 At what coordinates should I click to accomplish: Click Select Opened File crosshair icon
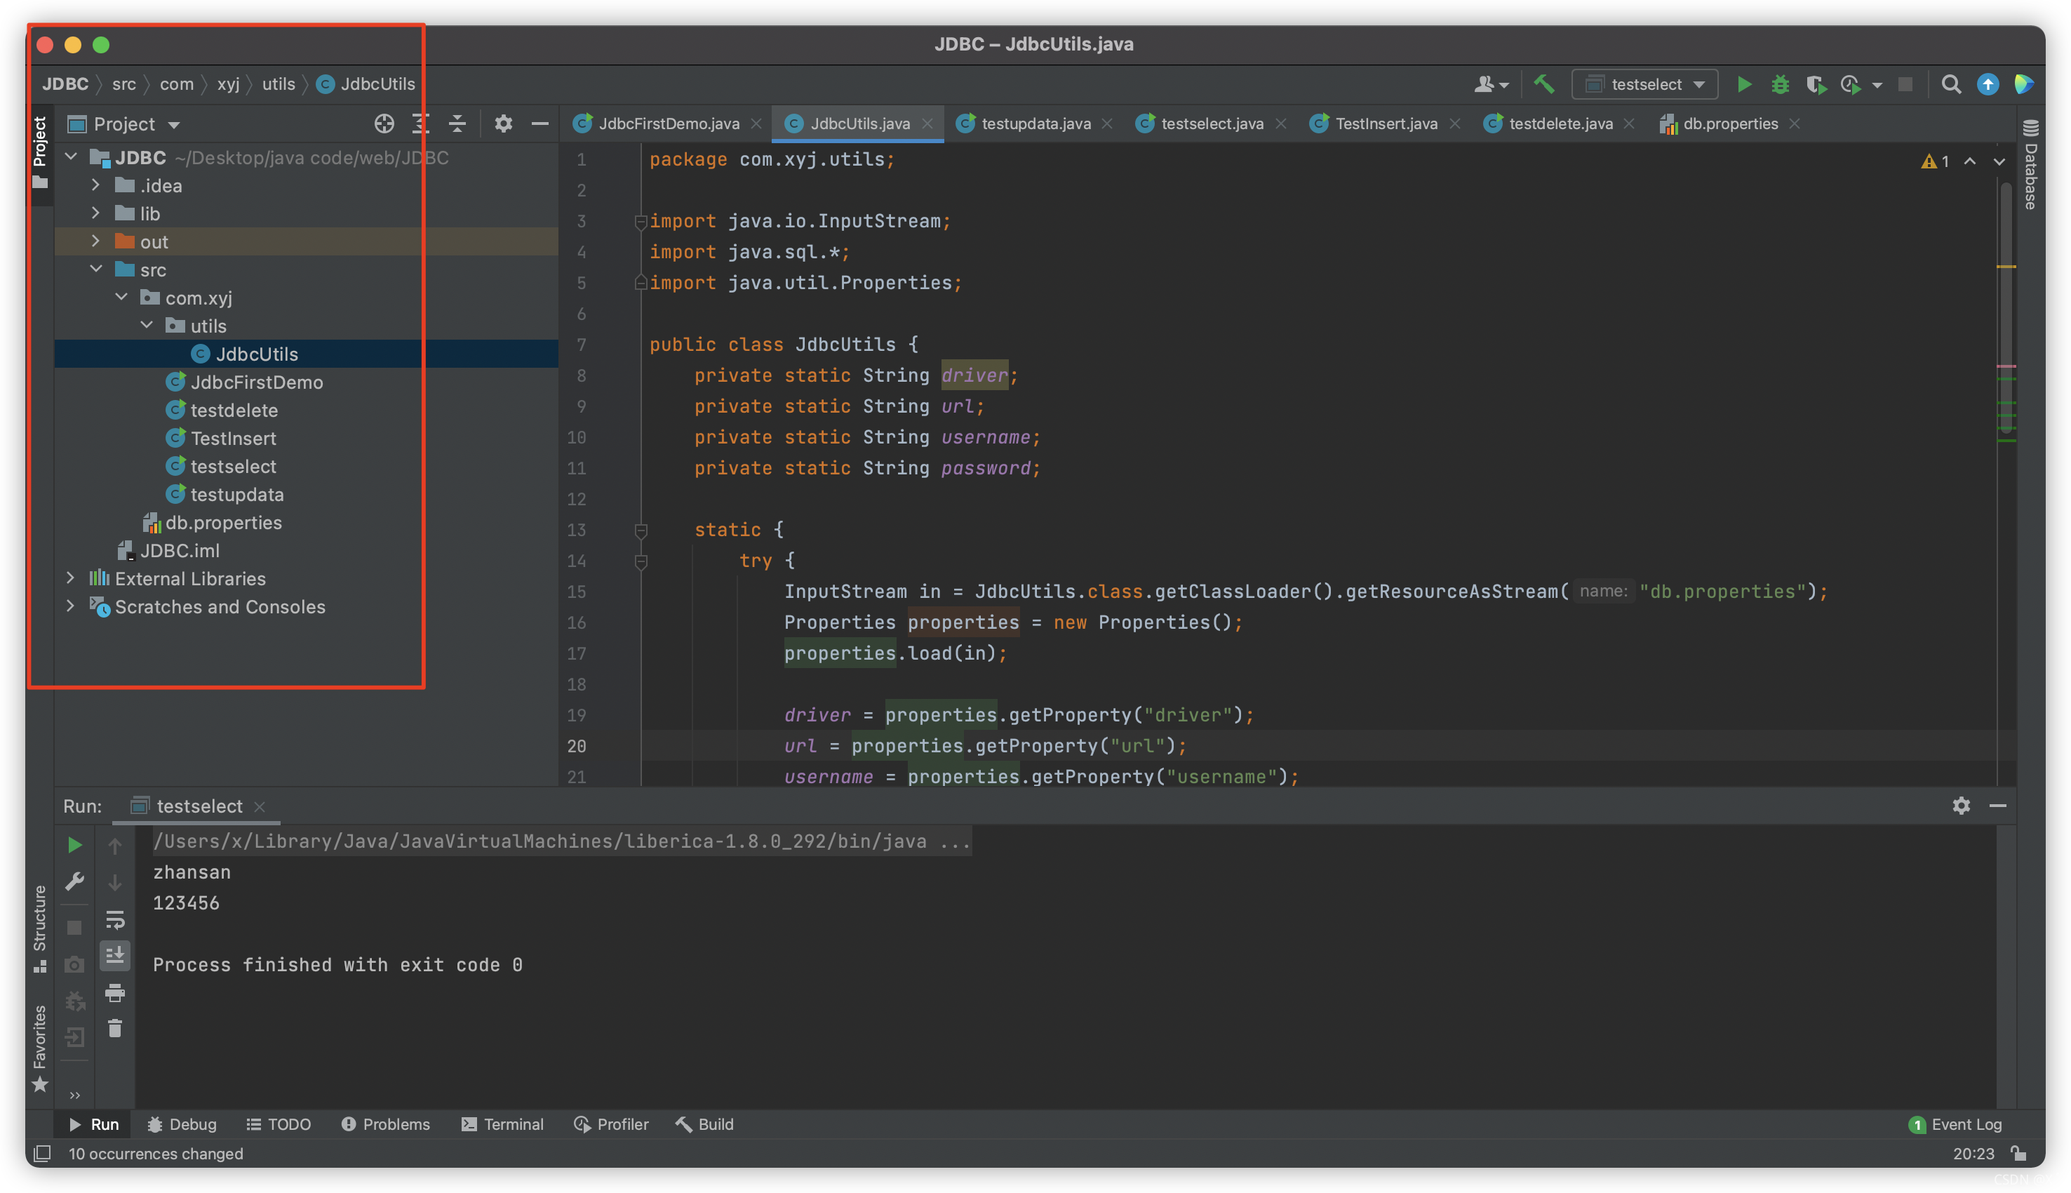click(x=384, y=124)
